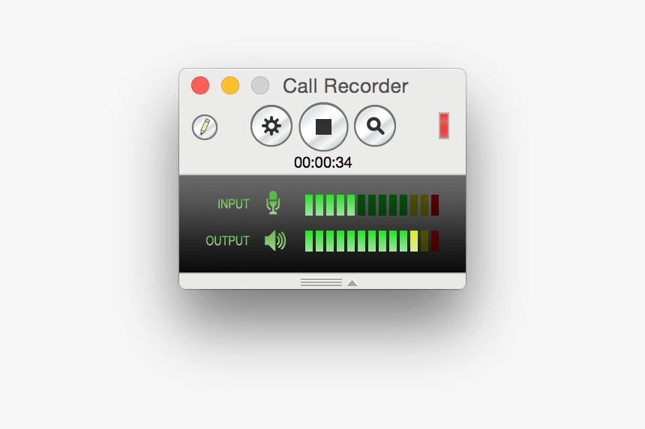Click the gray disabled zoom window button

click(x=260, y=85)
